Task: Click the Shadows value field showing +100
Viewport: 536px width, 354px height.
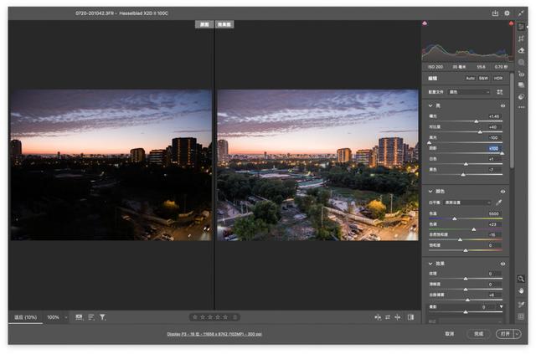Action: pos(494,148)
